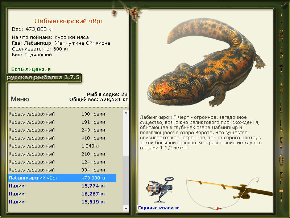The width and height of the screenshot is (290, 218).
Task: Click the Где: Лабынгкыр, Жемчужина Оймякона line
Action: click(61, 43)
